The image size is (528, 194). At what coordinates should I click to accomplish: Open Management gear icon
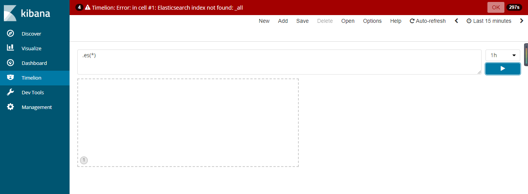point(10,107)
